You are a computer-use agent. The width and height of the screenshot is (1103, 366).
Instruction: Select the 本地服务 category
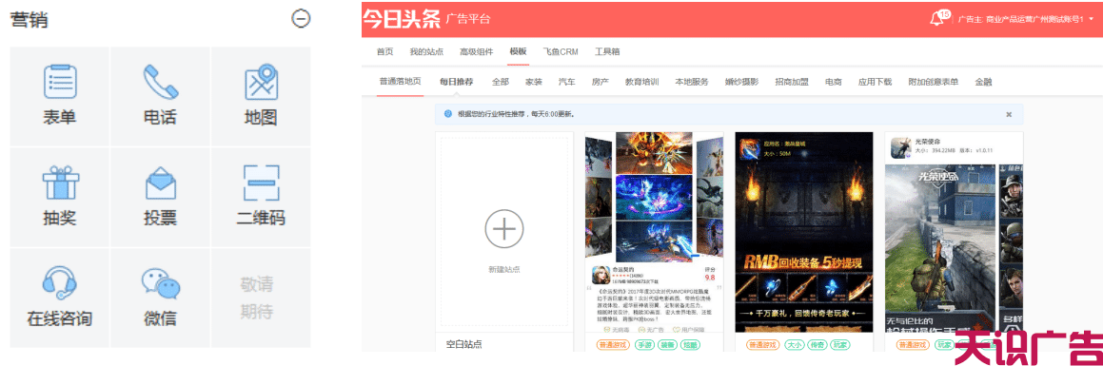point(692,82)
